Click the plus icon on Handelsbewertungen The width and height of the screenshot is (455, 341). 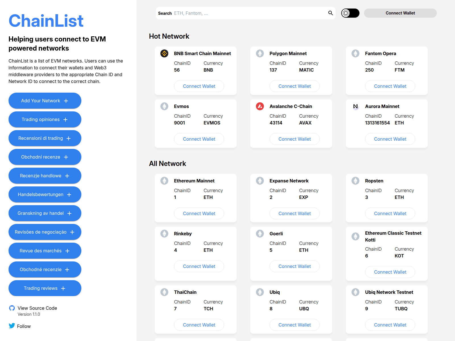pyautogui.click(x=69, y=195)
